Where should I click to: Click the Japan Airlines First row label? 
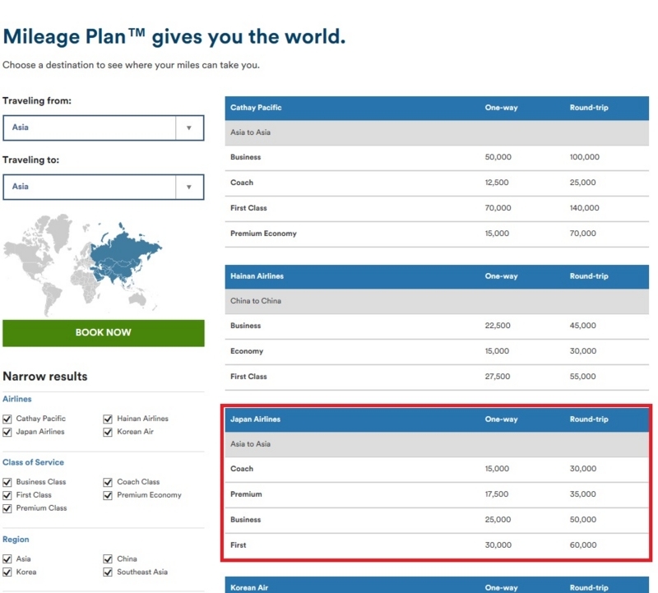238,545
